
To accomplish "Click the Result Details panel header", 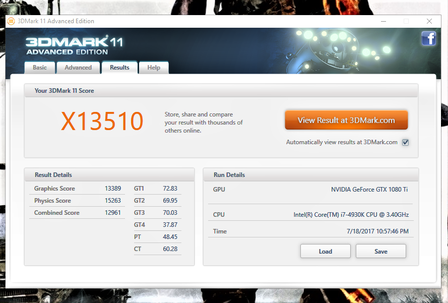I will point(109,175).
